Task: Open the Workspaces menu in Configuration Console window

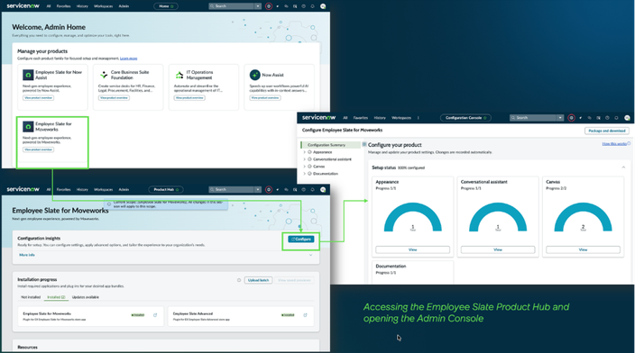Action: [x=401, y=118]
